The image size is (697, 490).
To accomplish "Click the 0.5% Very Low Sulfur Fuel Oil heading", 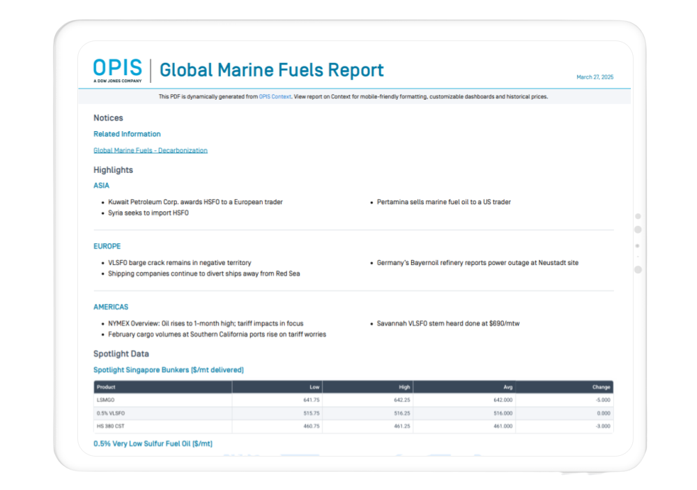I will [x=153, y=443].
